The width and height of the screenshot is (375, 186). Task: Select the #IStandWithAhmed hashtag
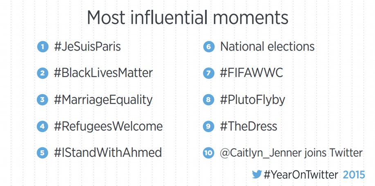coord(108,153)
